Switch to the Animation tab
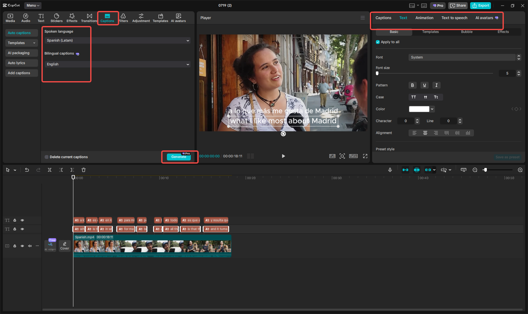The height and width of the screenshot is (314, 528). (424, 18)
